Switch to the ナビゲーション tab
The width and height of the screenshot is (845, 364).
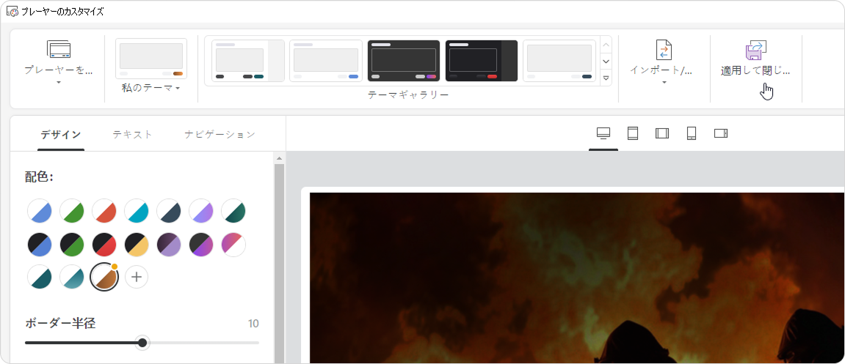pyautogui.click(x=220, y=135)
